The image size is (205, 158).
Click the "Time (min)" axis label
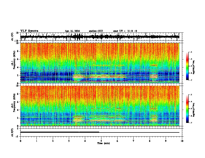click(x=104, y=143)
